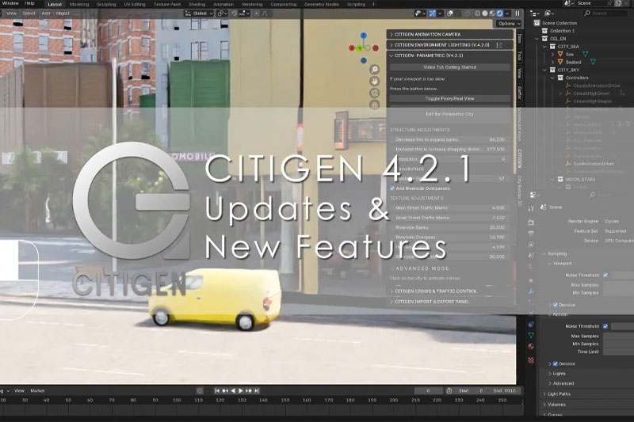Image resolution: width=634 pixels, height=422 pixels.
Task: Uncheck Render Noise Threshold checkbox
Action: point(605,326)
